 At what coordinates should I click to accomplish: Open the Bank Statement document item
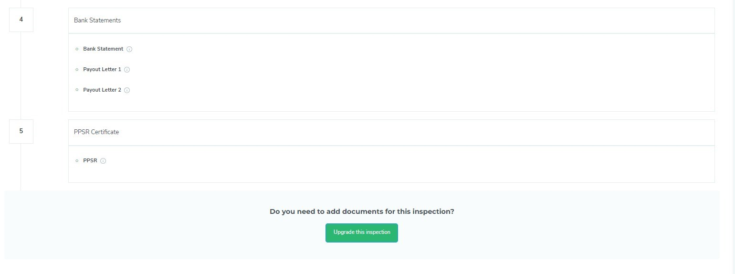[x=103, y=49]
